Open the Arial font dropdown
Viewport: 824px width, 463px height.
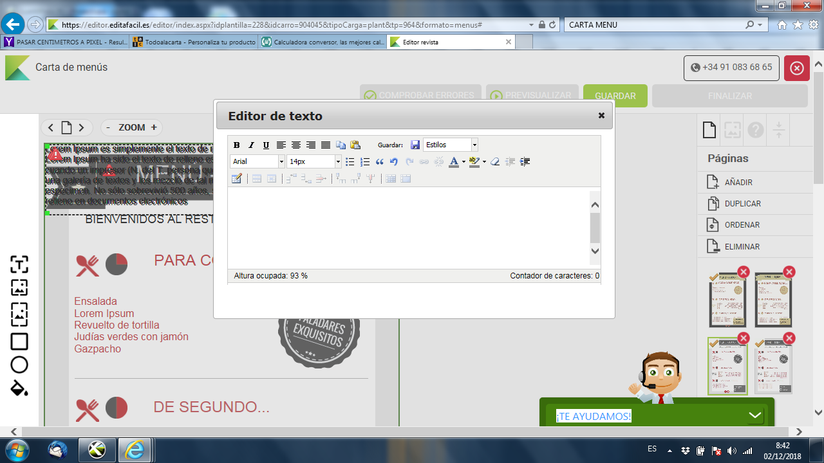(257, 162)
